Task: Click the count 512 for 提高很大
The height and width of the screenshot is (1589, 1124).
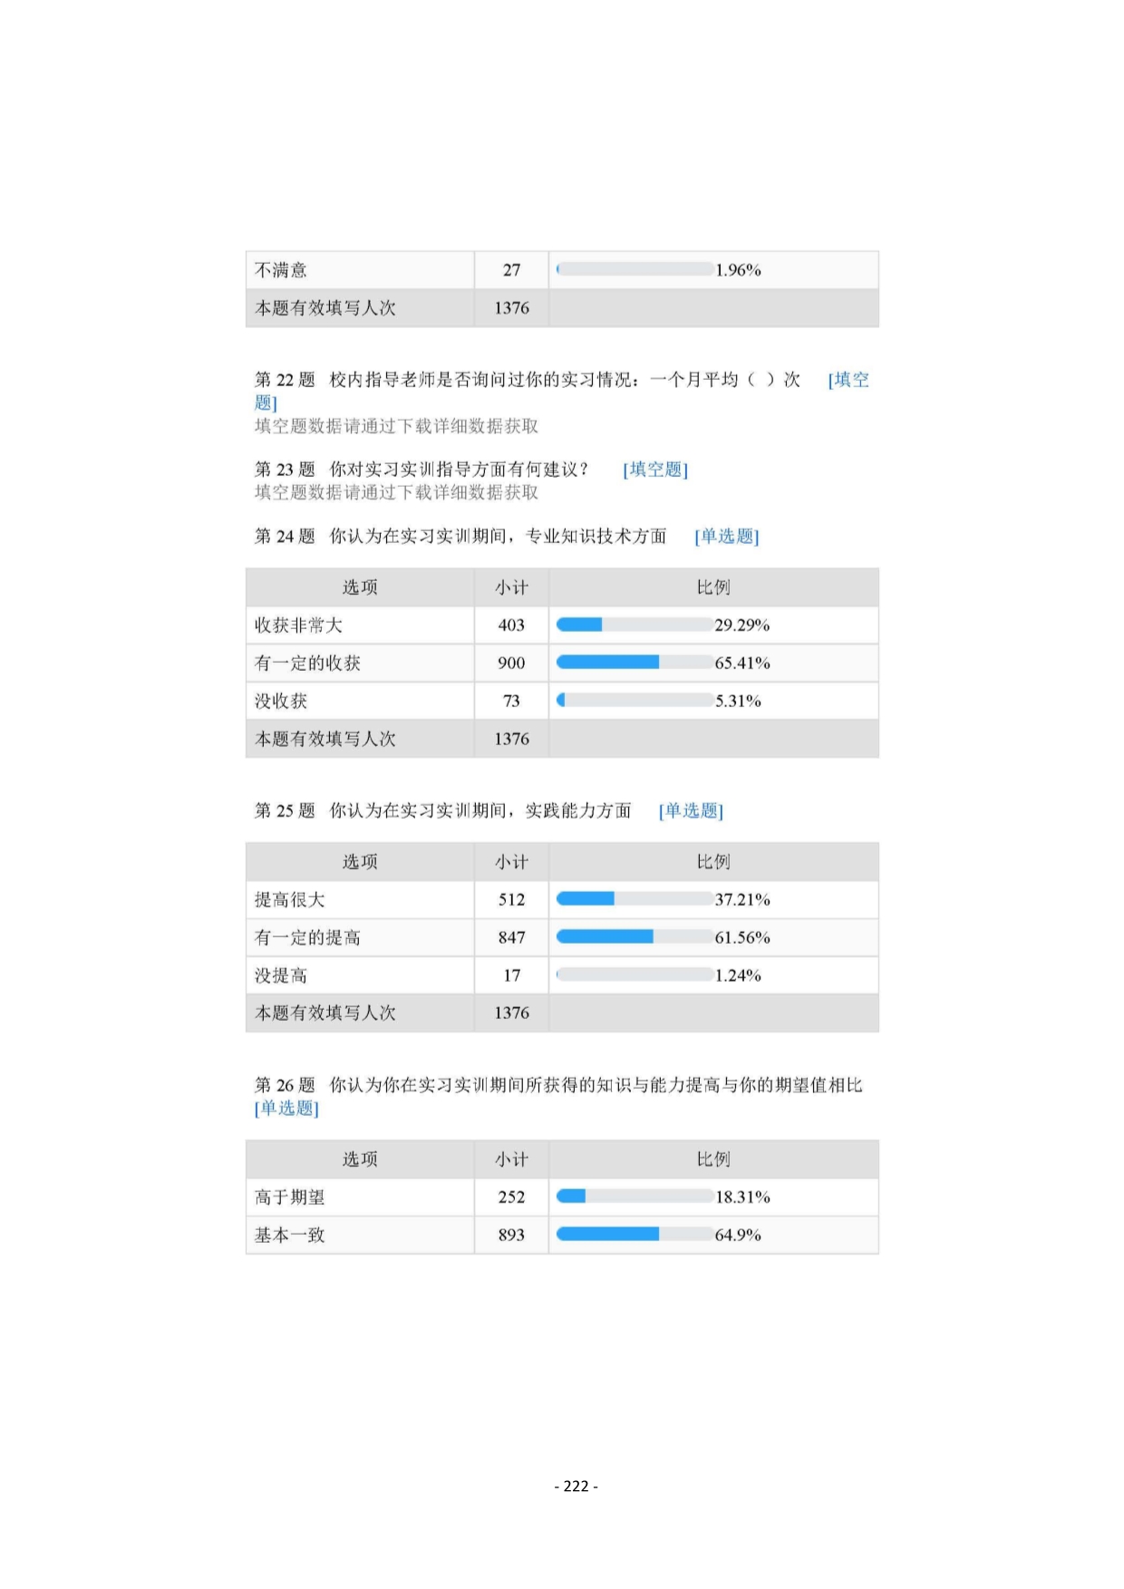Action: click(511, 899)
